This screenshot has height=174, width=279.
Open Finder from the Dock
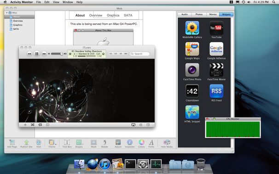79,164
